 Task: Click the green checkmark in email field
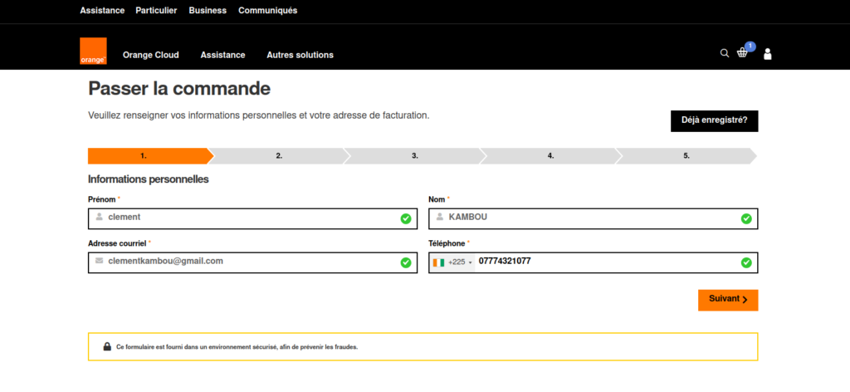pos(406,262)
